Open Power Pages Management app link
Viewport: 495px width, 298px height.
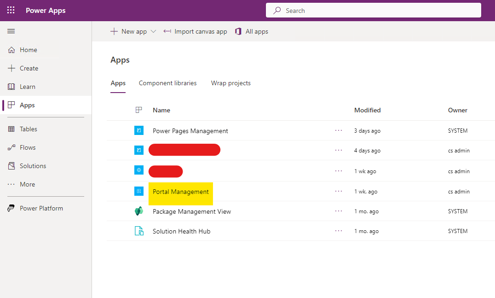190,131
